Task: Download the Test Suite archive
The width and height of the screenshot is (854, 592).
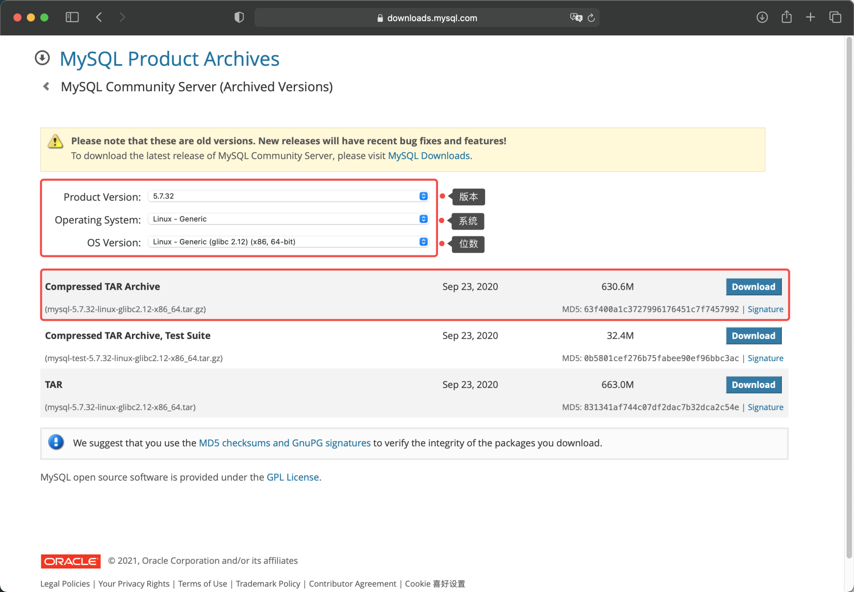Action: [x=754, y=336]
